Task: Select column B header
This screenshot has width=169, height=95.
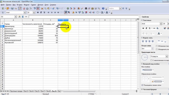Action: click(33, 20)
